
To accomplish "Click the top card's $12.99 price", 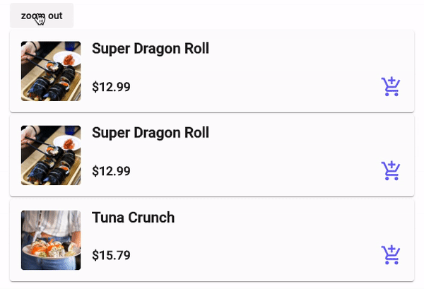I will (x=111, y=88).
